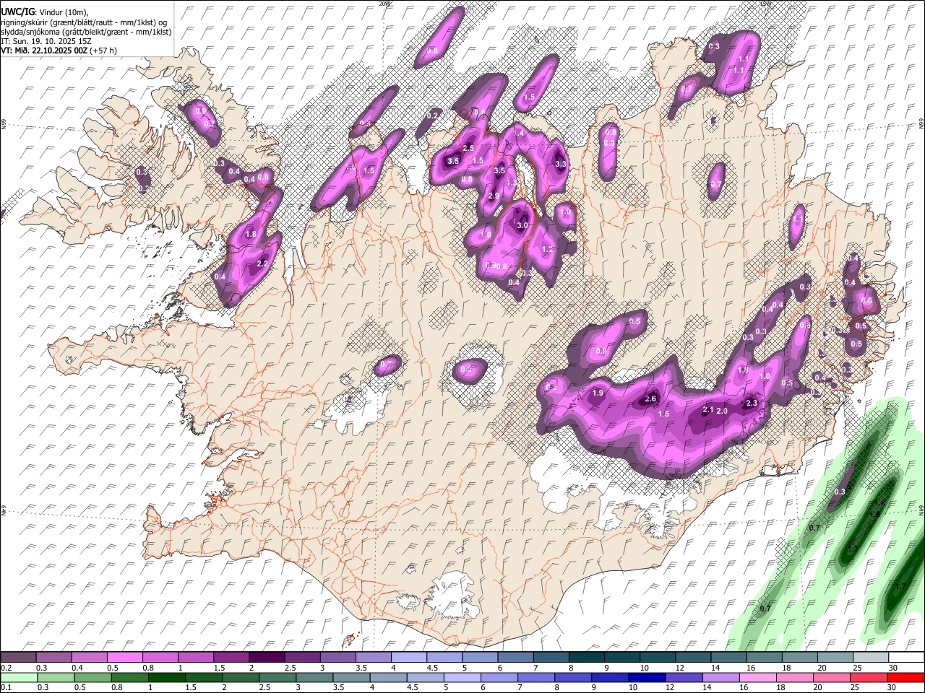Pick the bright red swatch above 30, lower legend row
Viewport: 925px width, 693px height.
[905, 677]
